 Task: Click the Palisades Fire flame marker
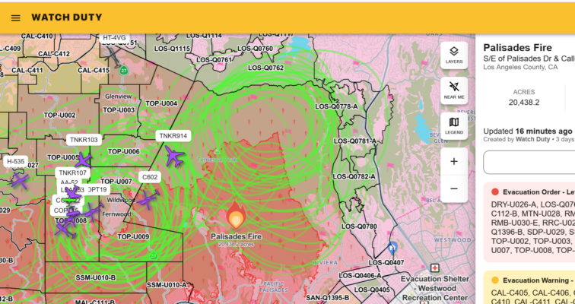pyautogui.click(x=236, y=219)
